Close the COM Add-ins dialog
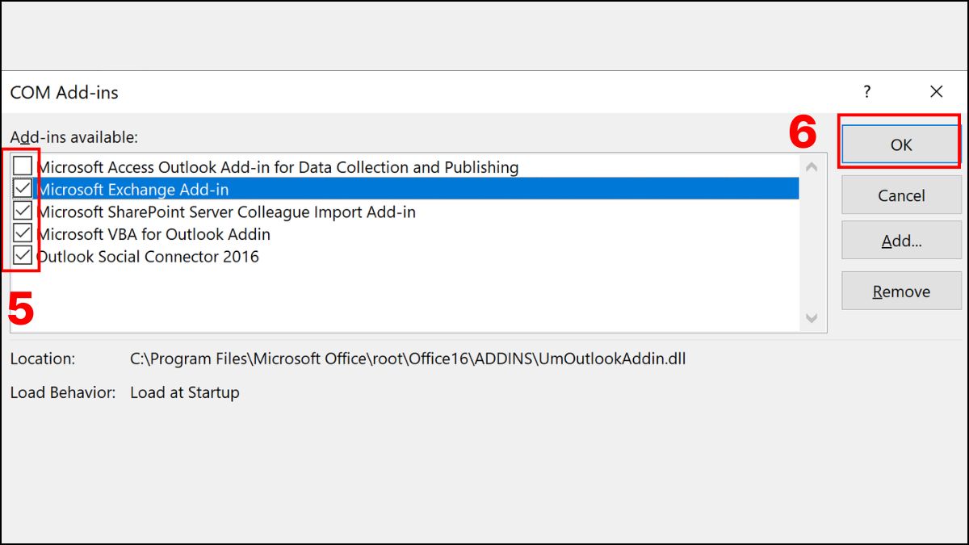Image resolution: width=969 pixels, height=545 pixels. point(936,92)
